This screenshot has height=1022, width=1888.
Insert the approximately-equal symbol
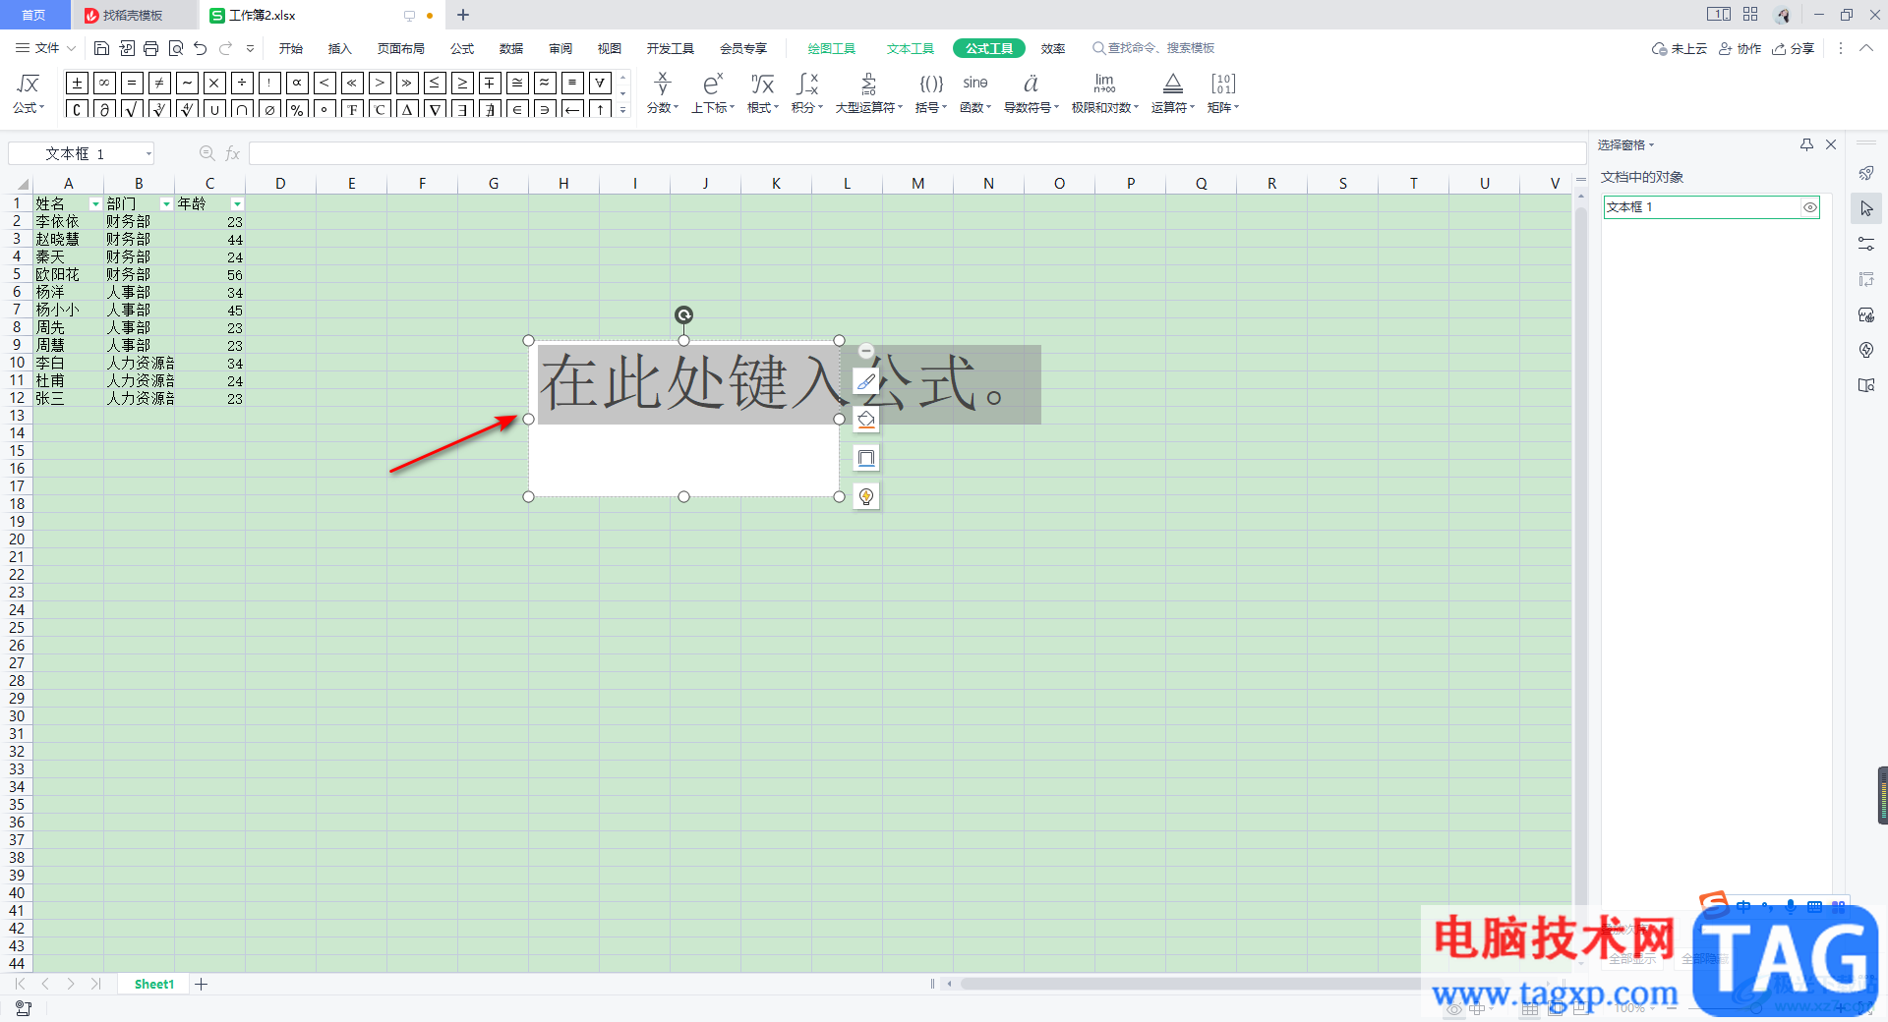pos(545,83)
